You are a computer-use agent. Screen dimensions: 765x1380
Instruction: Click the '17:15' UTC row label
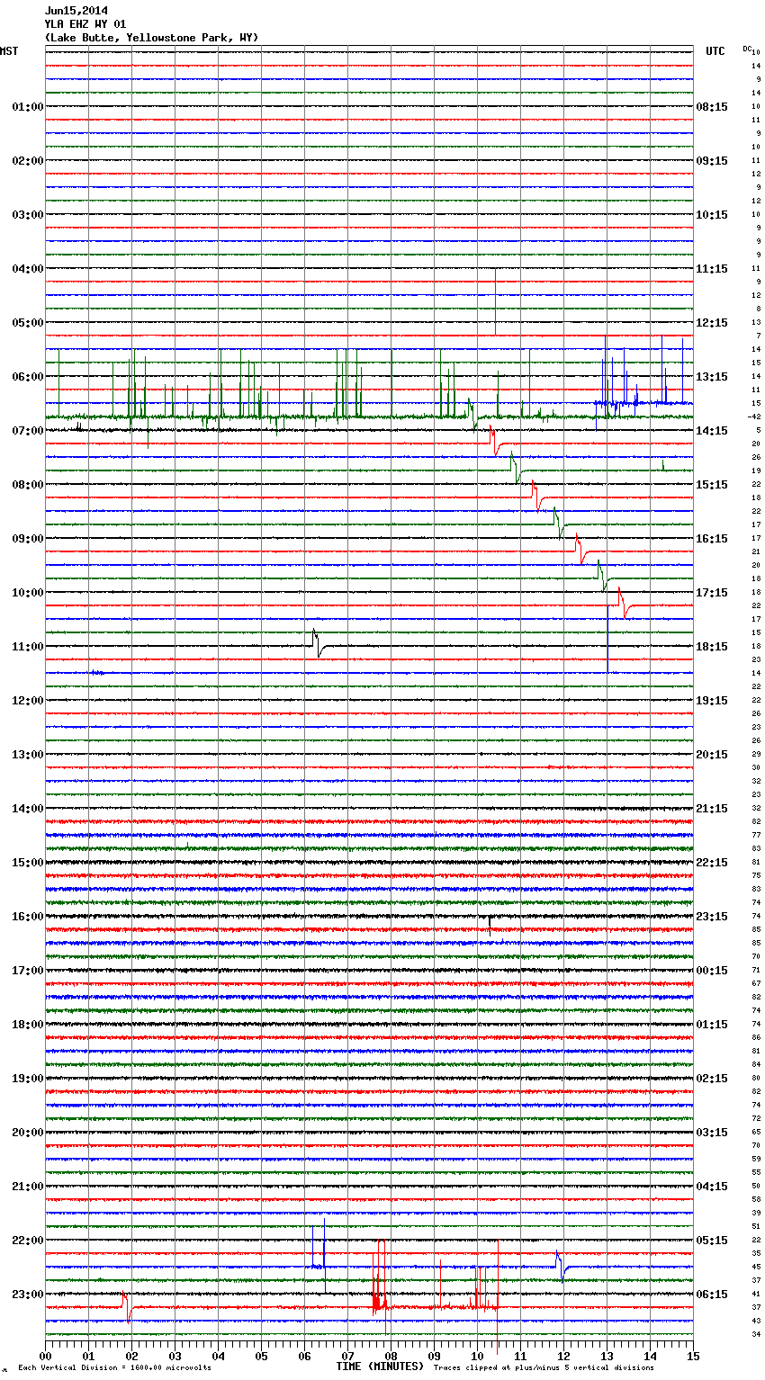pos(712,593)
